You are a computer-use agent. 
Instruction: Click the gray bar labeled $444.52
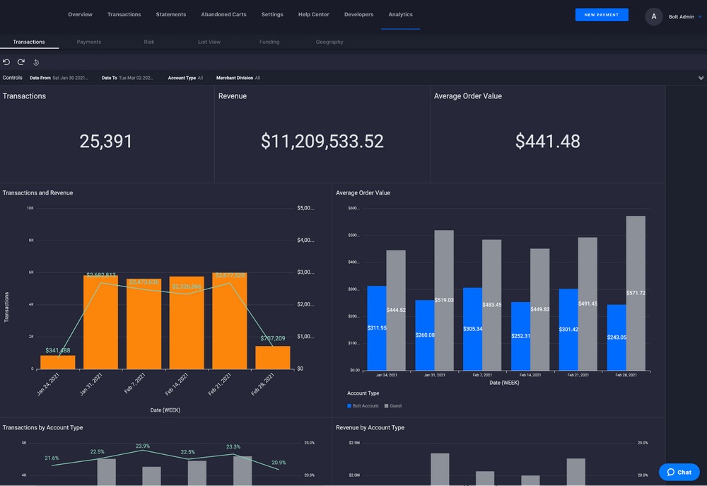pos(396,311)
